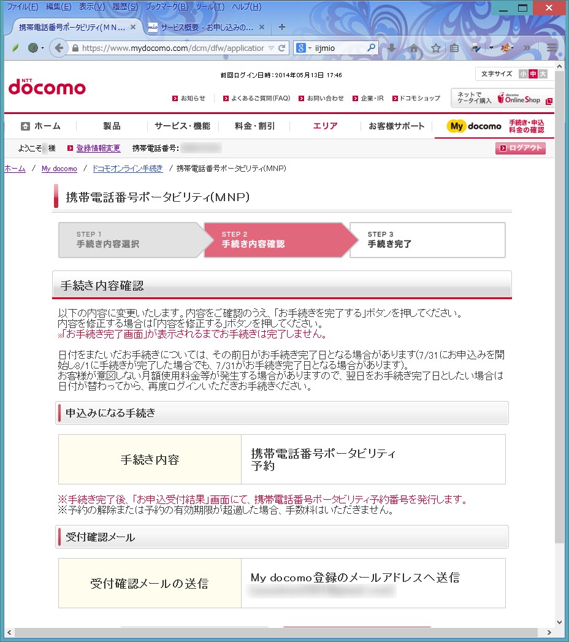Open the My docomo navigation tab
Screen dimensions: 569x642
click(495, 126)
